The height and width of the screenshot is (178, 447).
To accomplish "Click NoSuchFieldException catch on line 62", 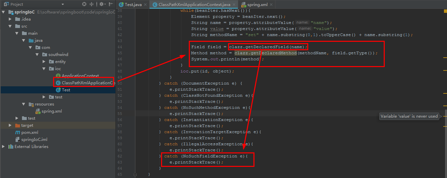I will coord(206,156).
